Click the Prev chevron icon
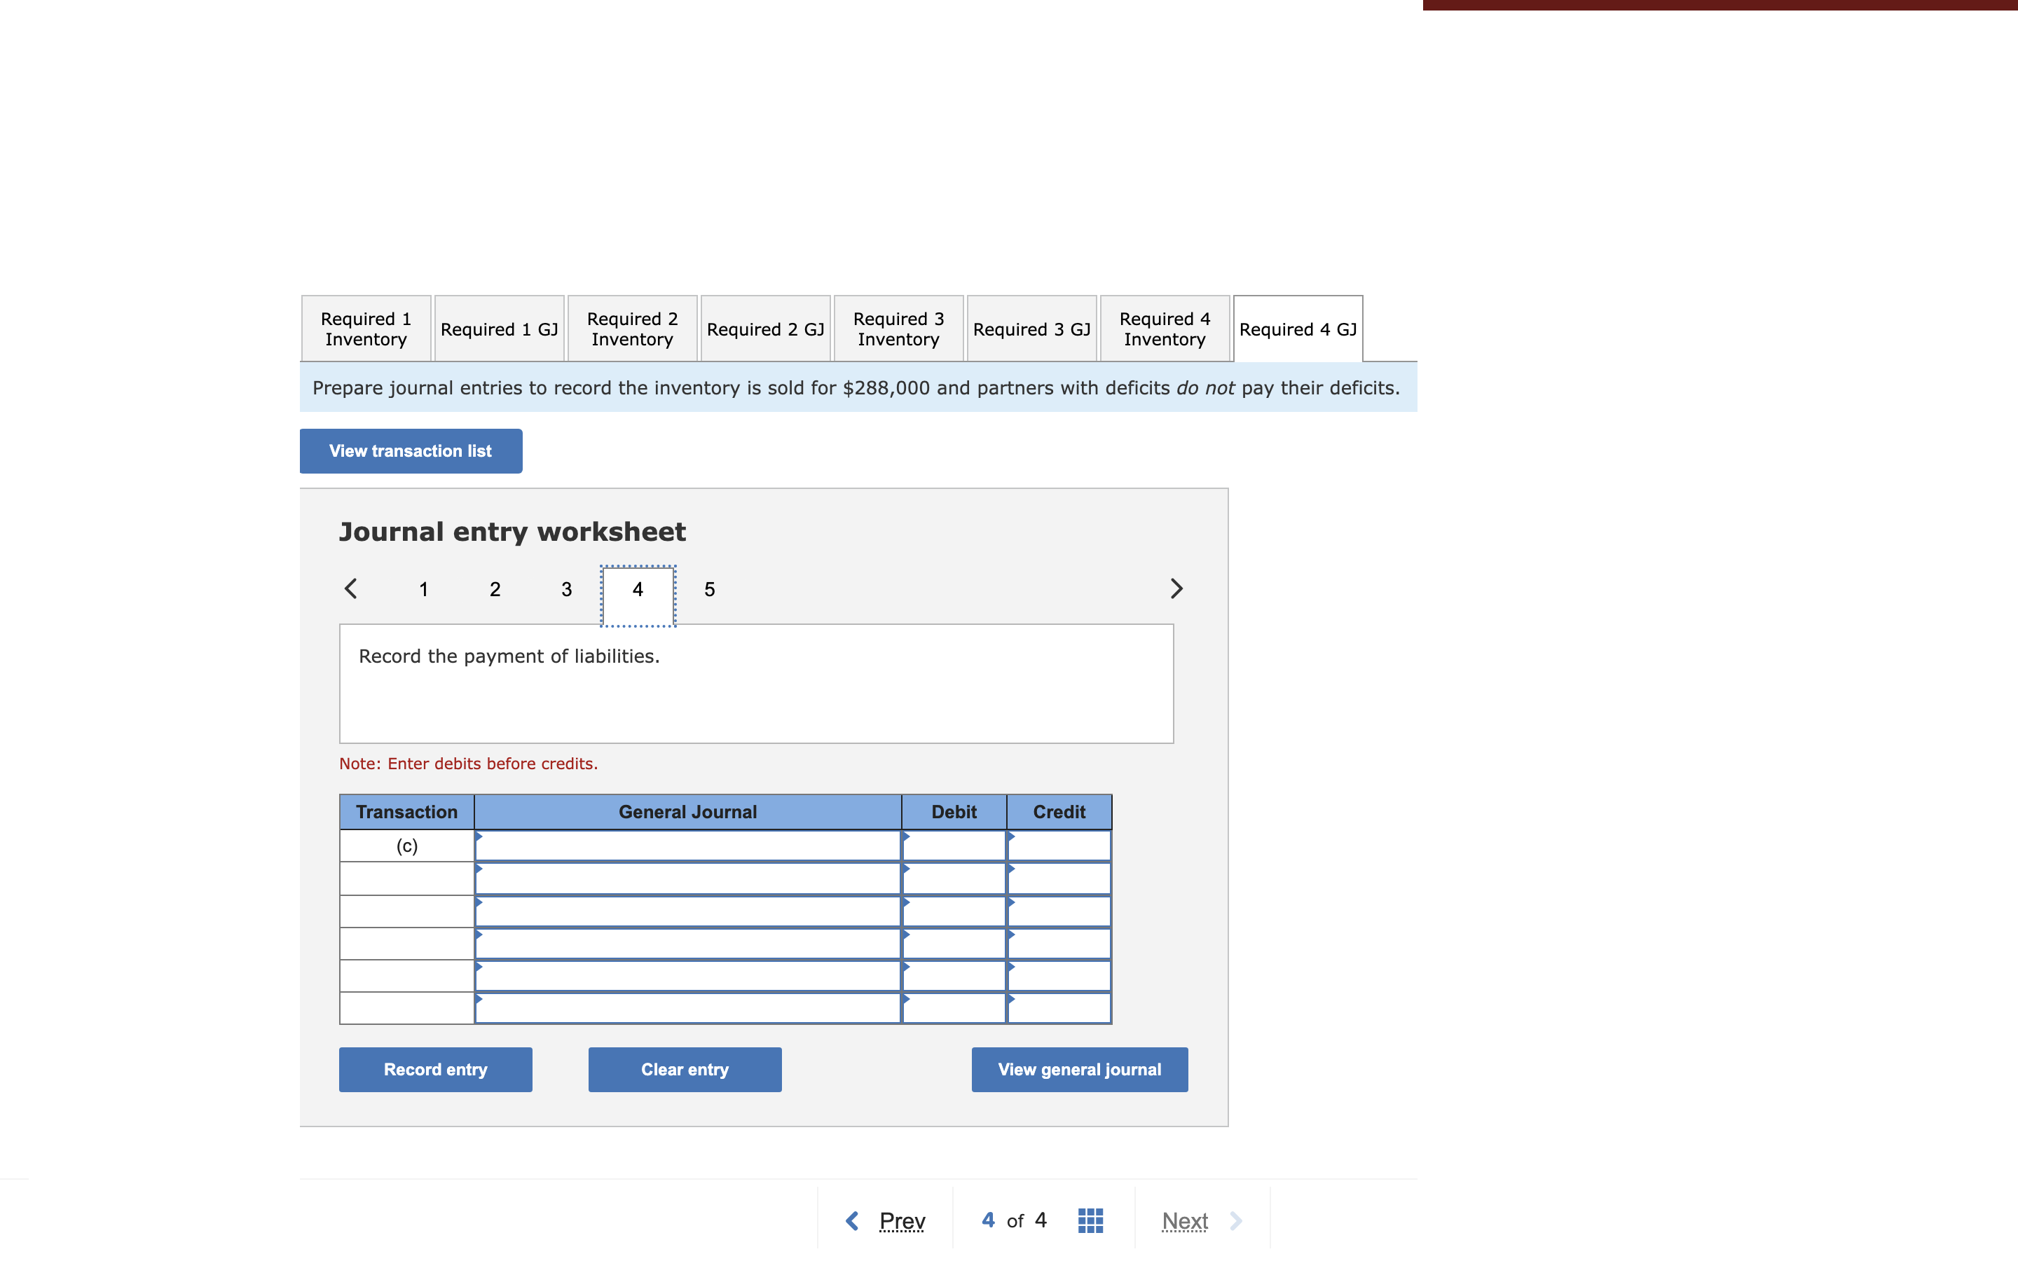This screenshot has height=1261, width=2018. pyautogui.click(x=852, y=1221)
